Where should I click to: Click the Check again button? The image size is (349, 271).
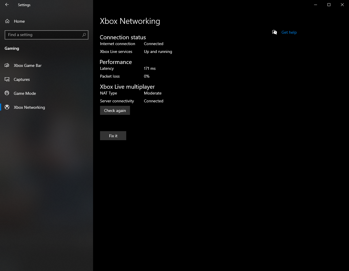click(x=115, y=110)
